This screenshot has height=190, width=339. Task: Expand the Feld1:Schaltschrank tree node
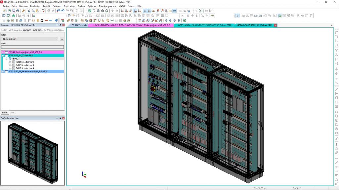[10, 62]
